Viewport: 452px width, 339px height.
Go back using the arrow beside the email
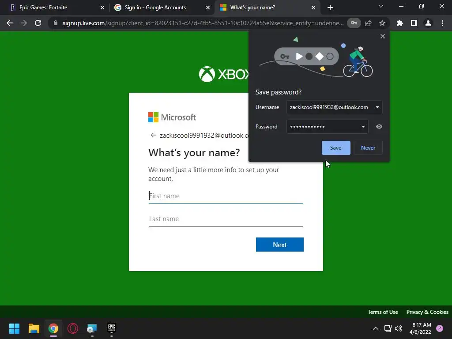[153, 135]
